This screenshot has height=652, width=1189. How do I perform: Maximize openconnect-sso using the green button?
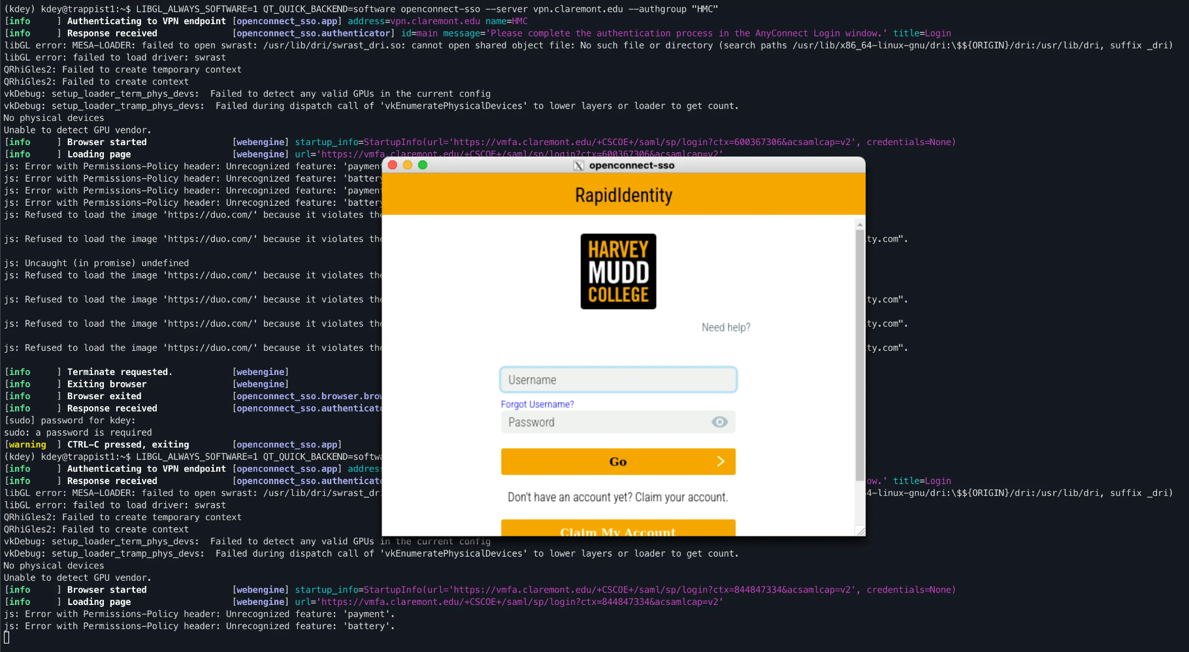tap(423, 165)
